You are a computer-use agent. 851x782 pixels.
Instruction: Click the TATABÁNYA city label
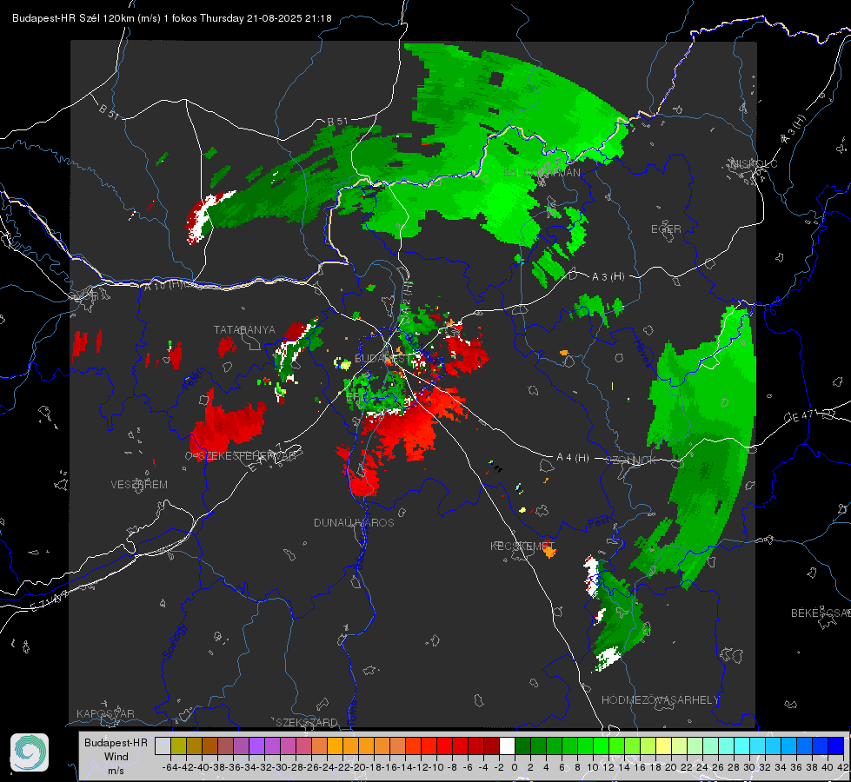(244, 330)
